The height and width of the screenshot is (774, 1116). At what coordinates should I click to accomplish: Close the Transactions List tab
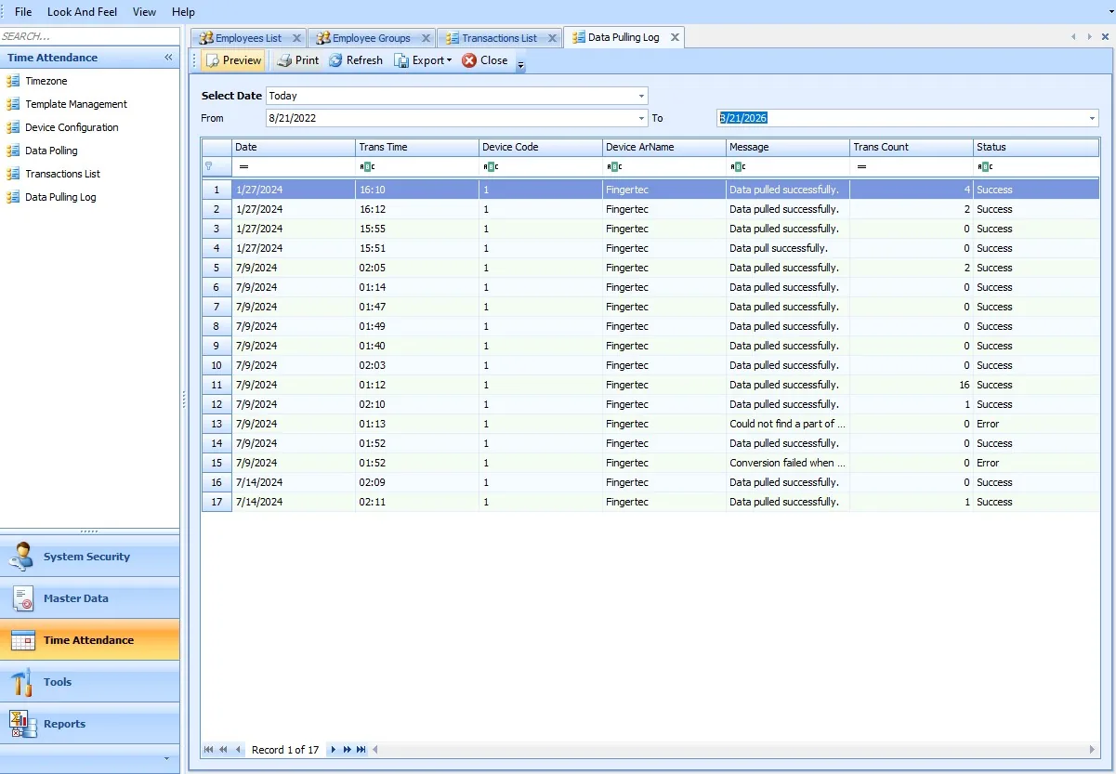click(552, 38)
